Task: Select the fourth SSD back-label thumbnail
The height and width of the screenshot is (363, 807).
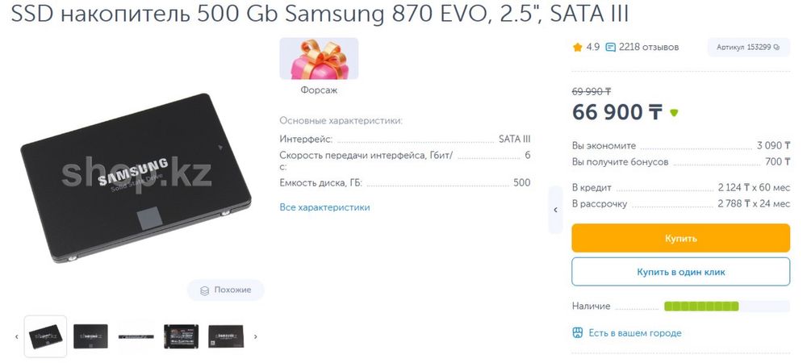Action: (181, 336)
